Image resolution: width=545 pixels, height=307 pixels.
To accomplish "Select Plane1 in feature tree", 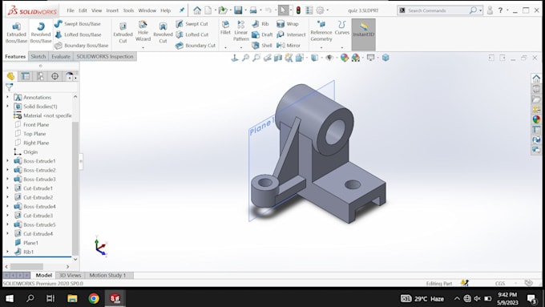I will (x=30, y=243).
